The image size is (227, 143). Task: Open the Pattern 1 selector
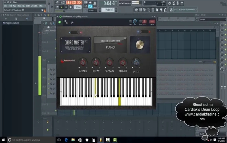108,10
